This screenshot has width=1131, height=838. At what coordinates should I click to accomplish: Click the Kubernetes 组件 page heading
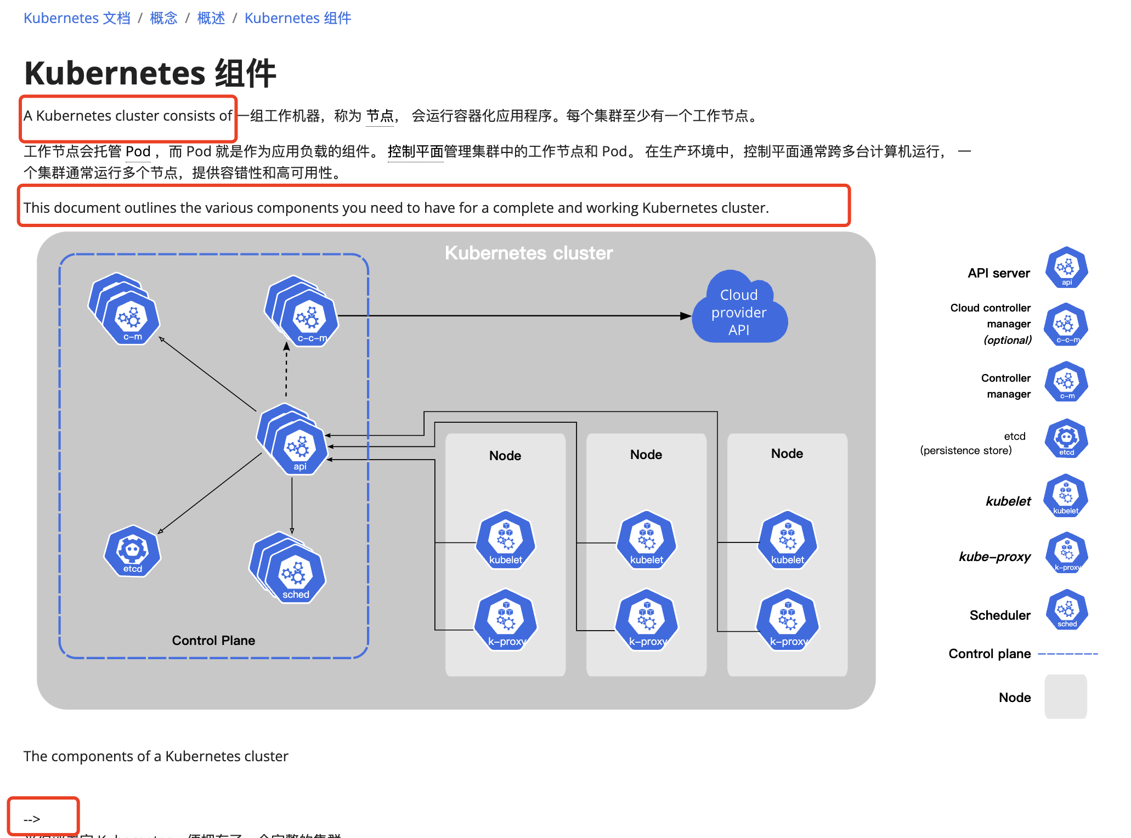coord(150,73)
